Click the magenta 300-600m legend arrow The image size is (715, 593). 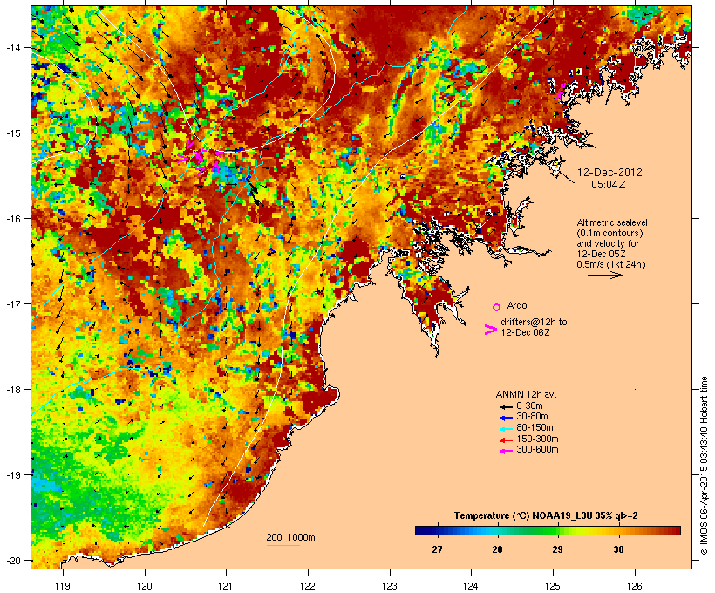click(x=506, y=451)
